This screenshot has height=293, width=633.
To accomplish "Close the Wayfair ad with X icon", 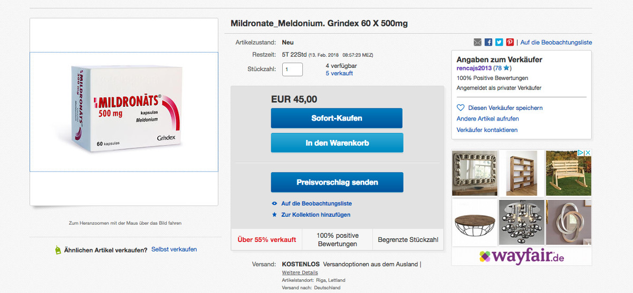I will coord(588,153).
